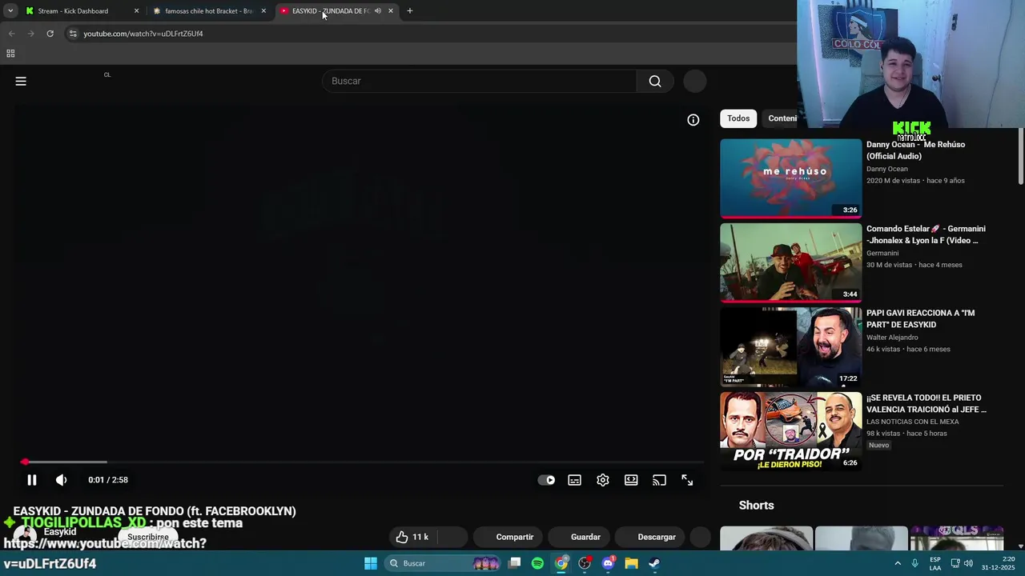Viewport: 1025px width, 576px height.
Task: Turn on subtitles with the captions icon
Action: tap(575, 480)
